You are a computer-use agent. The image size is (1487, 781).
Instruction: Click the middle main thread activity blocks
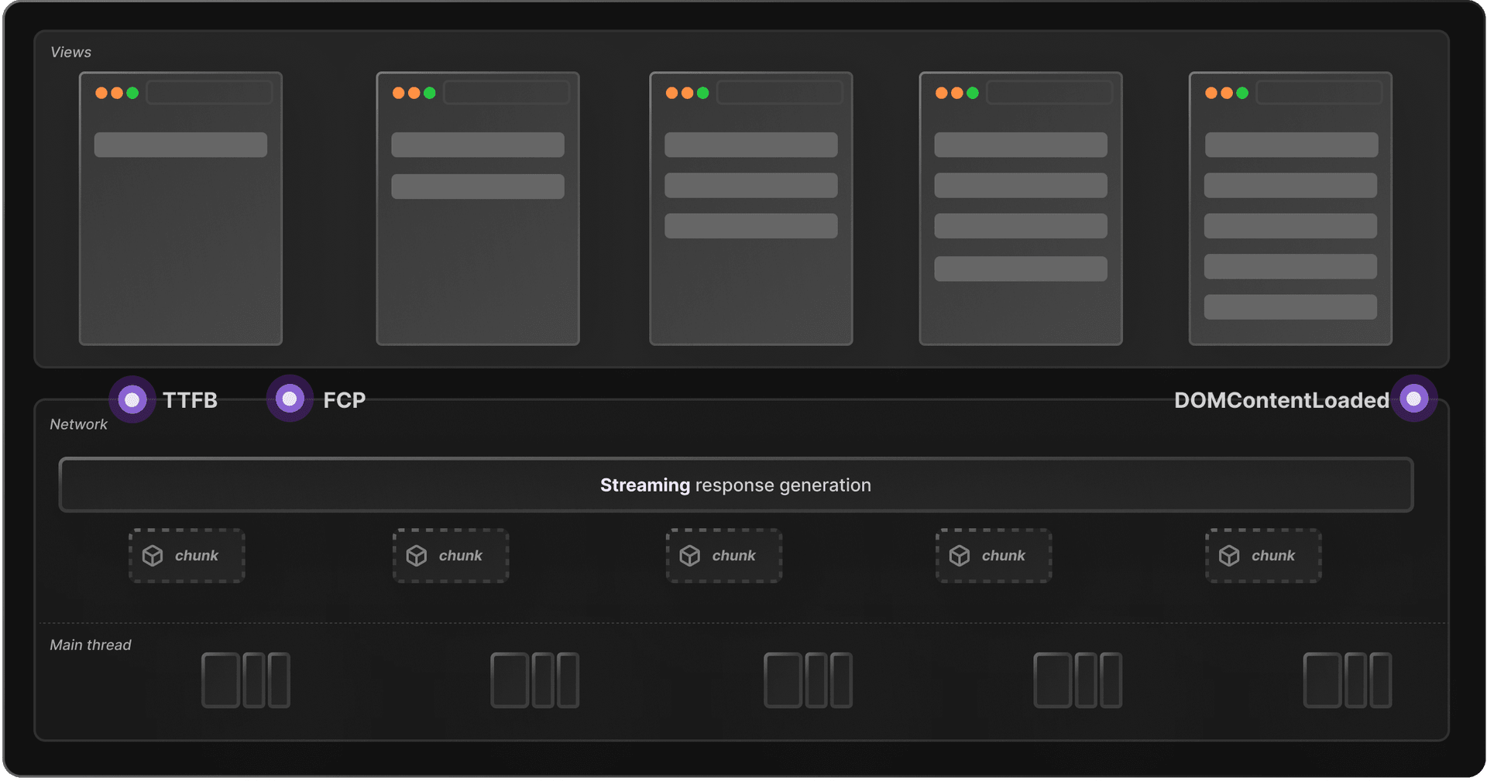[808, 680]
